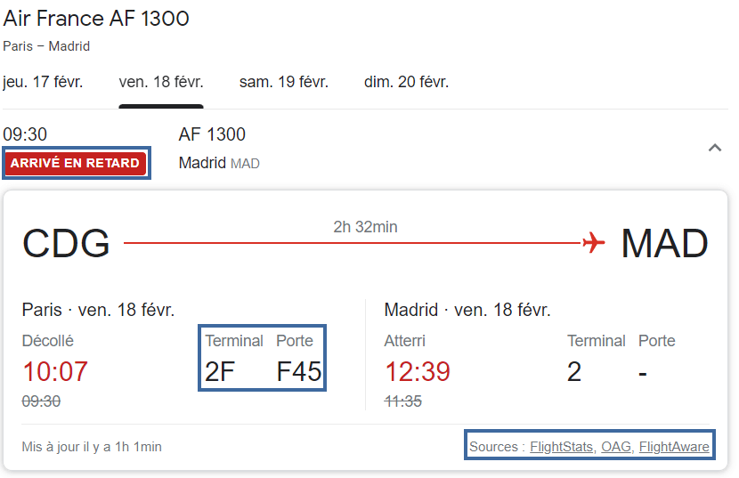Click the Arrivé en retard status badge
This screenshot has width=739, height=478.
click(x=76, y=163)
